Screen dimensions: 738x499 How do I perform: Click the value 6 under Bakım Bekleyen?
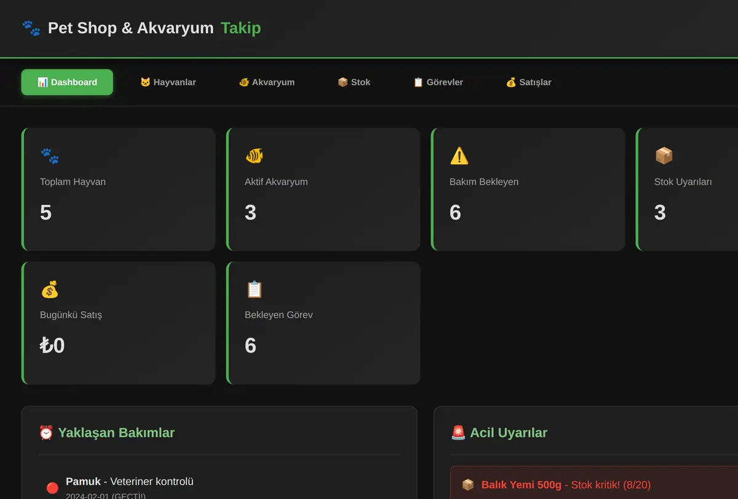tap(455, 212)
